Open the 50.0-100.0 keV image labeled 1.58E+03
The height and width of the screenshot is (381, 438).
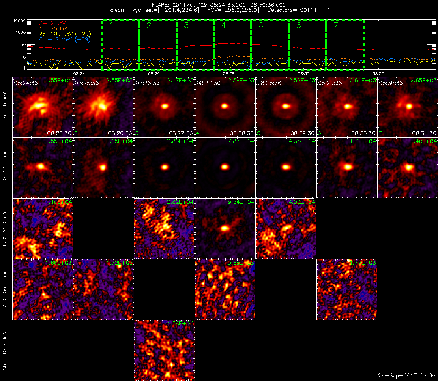(x=164, y=350)
